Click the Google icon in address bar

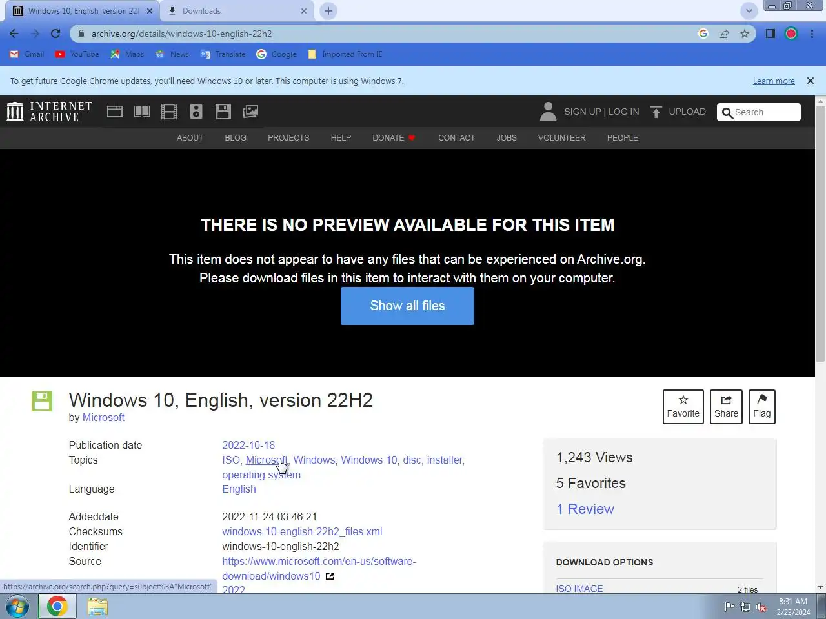click(703, 34)
